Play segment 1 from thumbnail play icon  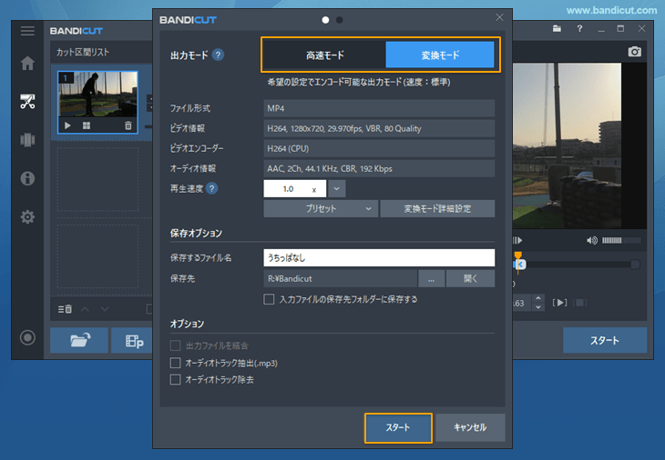[x=67, y=125]
